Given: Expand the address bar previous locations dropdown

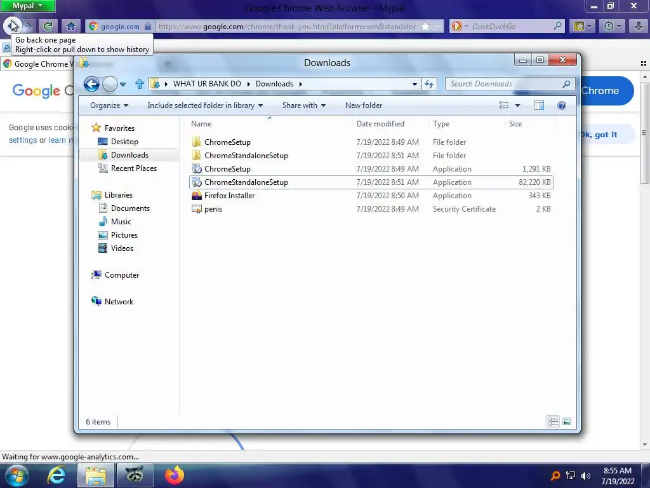Looking at the screenshot, I should coord(415,85).
